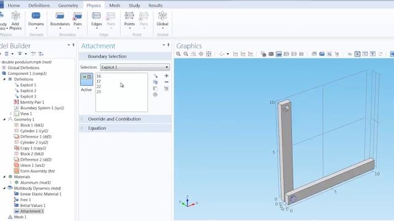Open the Boundaries physics menu
Viewport: 394px width, 221px height.
pos(60,20)
